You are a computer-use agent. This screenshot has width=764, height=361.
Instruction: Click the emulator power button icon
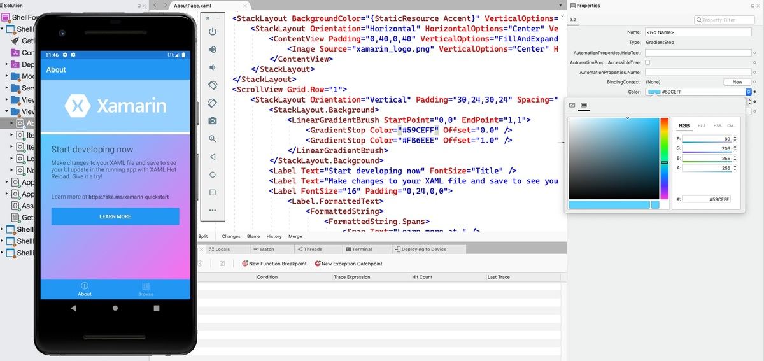[x=213, y=32]
